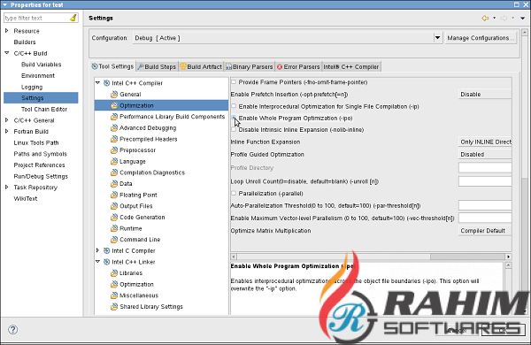The width and height of the screenshot is (531, 345).
Task: Click the Compilation Diagnostics icon
Action: point(114,172)
